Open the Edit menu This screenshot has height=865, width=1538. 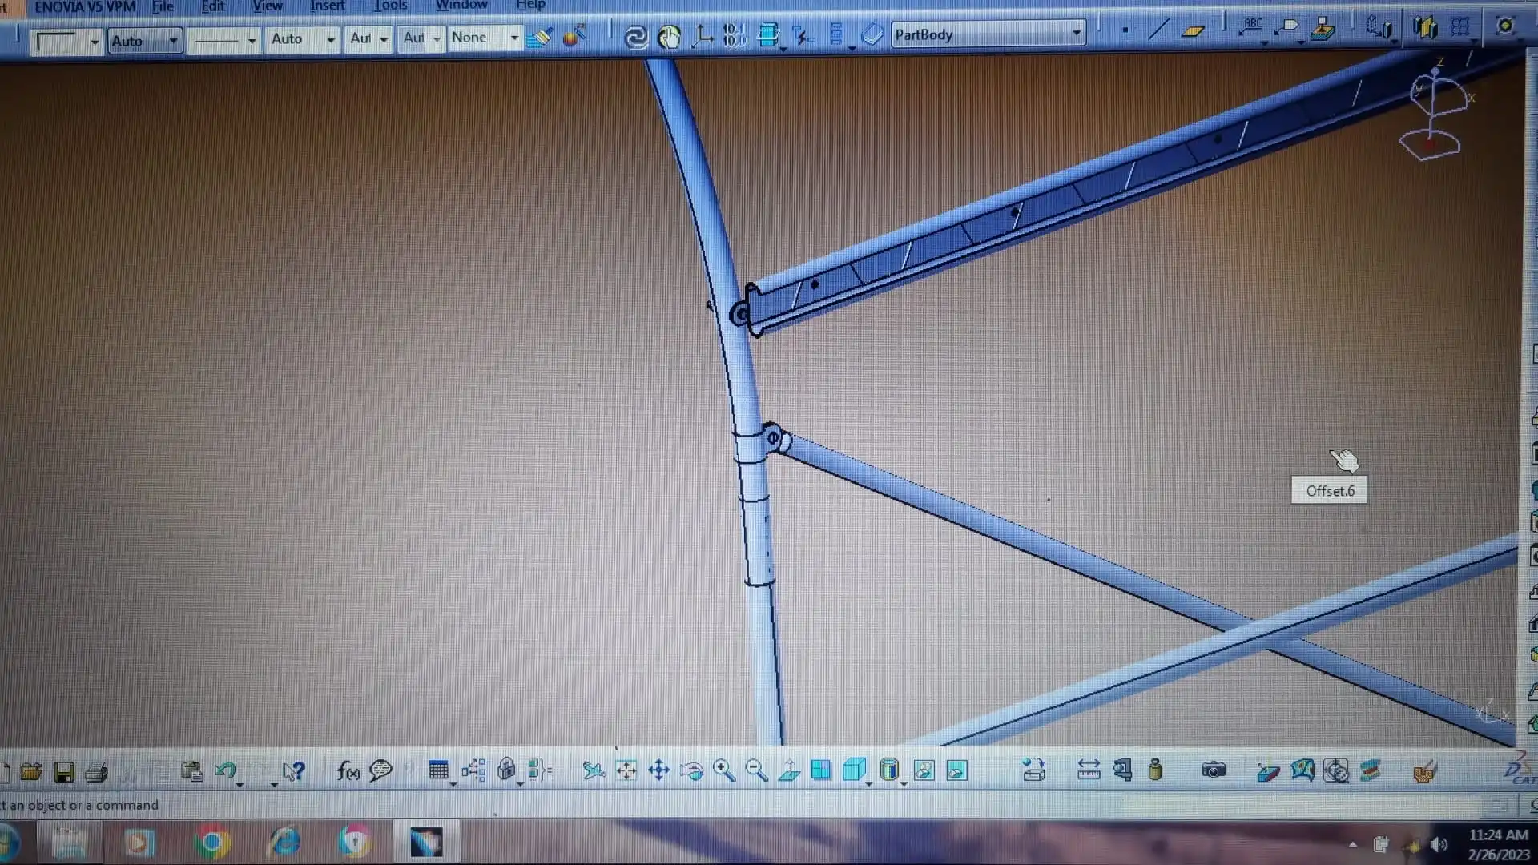212,6
